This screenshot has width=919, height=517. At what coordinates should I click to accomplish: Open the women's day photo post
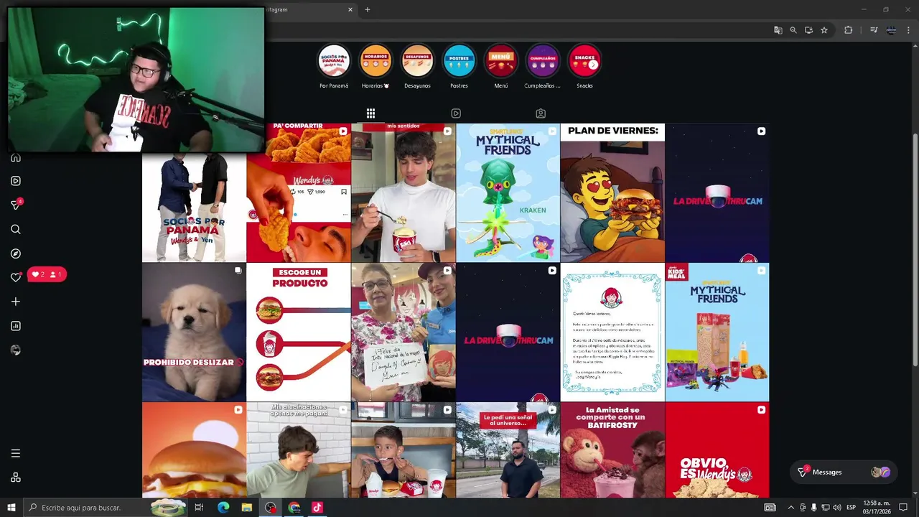coord(403,332)
